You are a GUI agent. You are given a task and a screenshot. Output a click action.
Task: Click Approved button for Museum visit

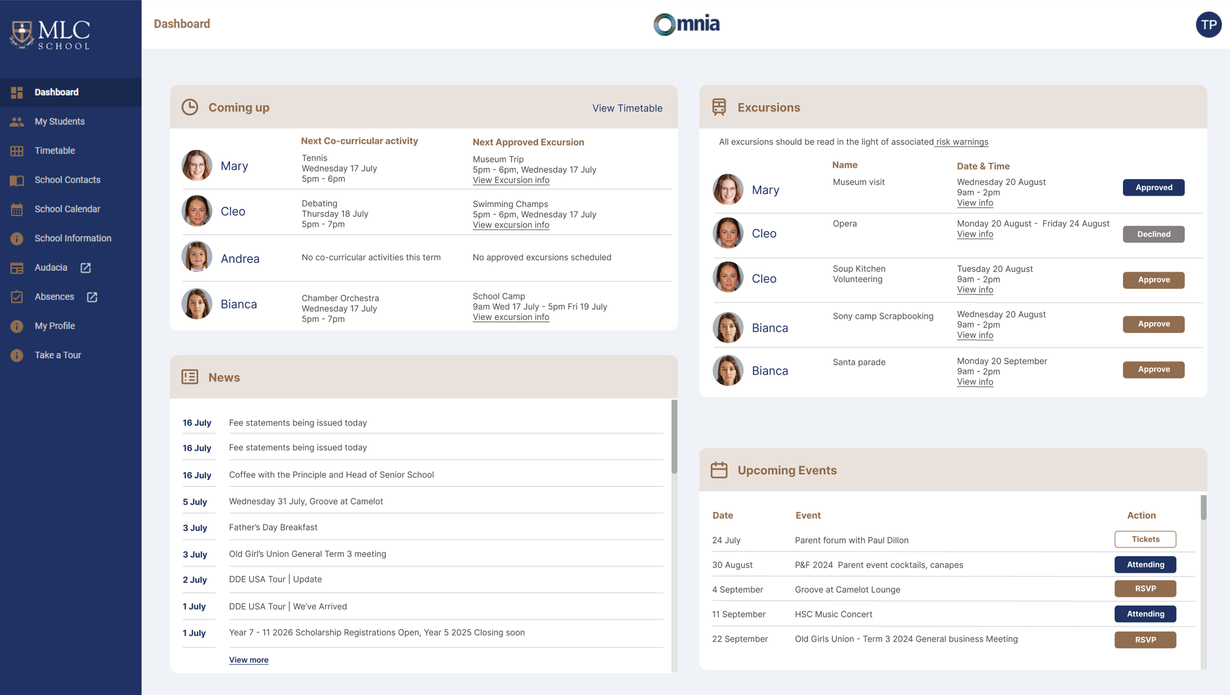(1154, 188)
